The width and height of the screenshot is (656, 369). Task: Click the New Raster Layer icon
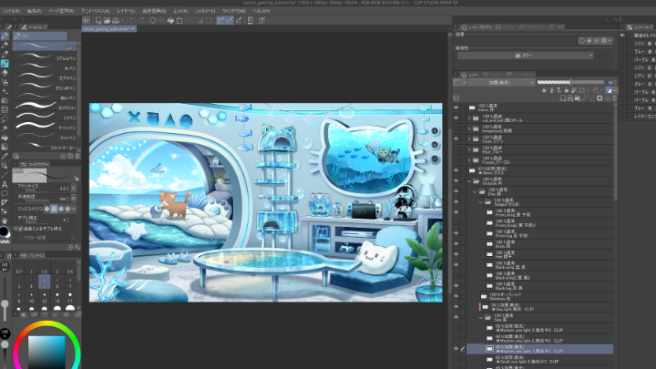[x=563, y=98]
